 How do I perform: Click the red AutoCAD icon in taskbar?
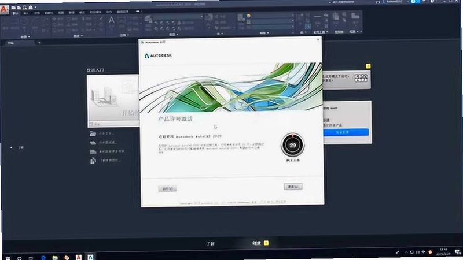pos(79,257)
